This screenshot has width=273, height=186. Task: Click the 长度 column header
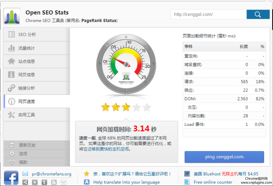(243, 46)
